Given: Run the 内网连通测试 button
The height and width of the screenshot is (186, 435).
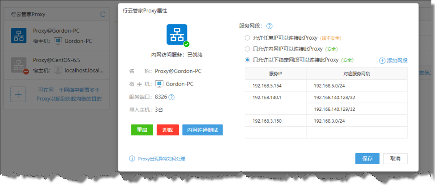Looking at the screenshot, I should point(202,130).
